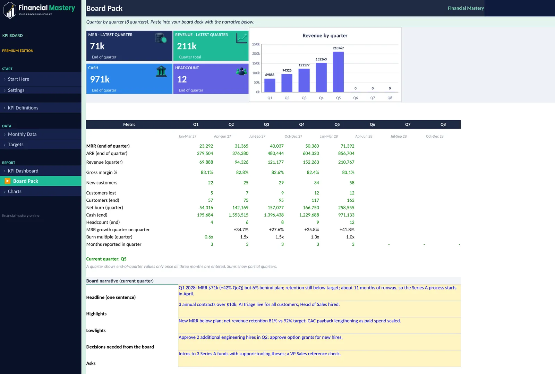Click the MRR coin stack icon
555x374 pixels.
(161, 38)
